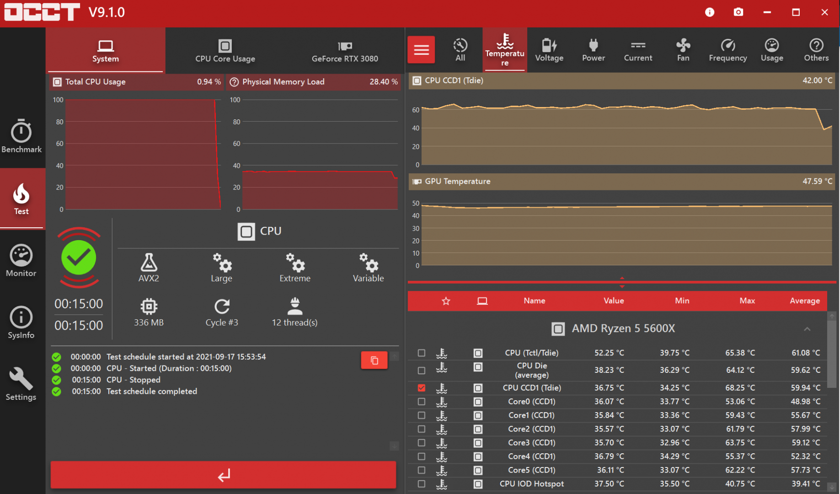840x494 pixels.
Task: Sort table by Min column
Action: pyautogui.click(x=682, y=301)
